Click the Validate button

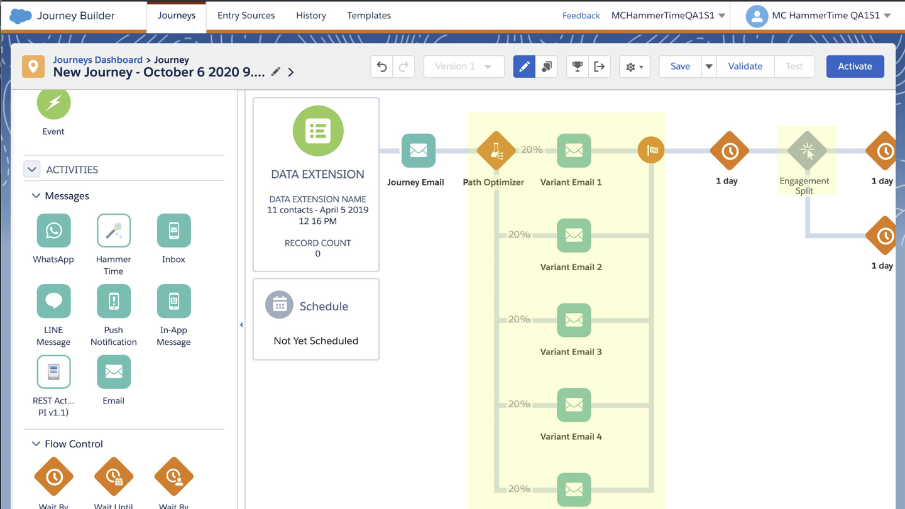(745, 67)
